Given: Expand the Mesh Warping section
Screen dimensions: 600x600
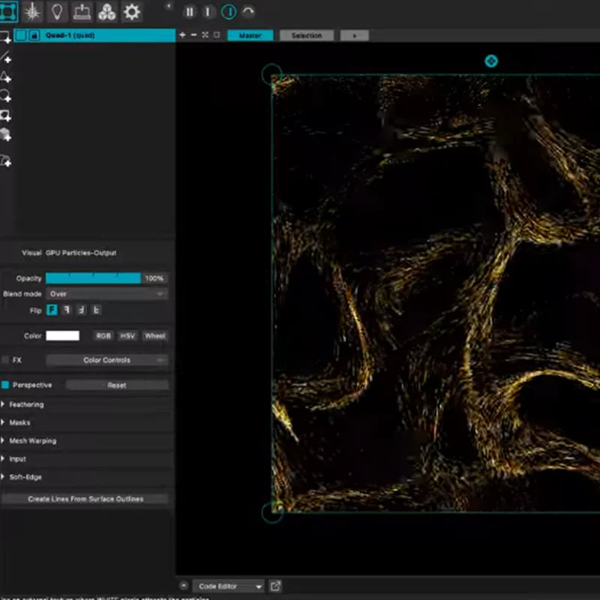Looking at the screenshot, I should point(33,440).
